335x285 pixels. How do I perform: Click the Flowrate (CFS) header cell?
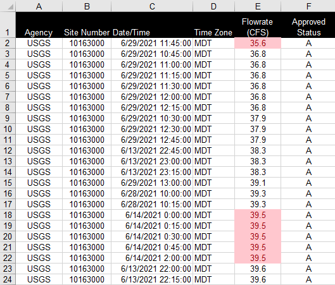[x=258, y=25]
